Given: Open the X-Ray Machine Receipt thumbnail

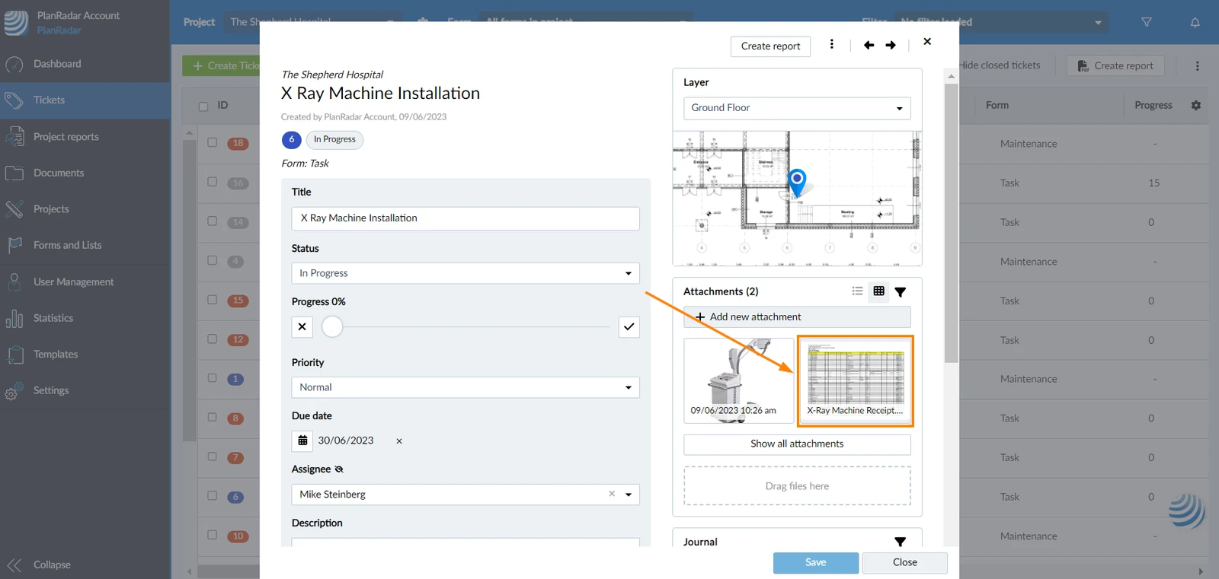Looking at the screenshot, I should [x=855, y=380].
